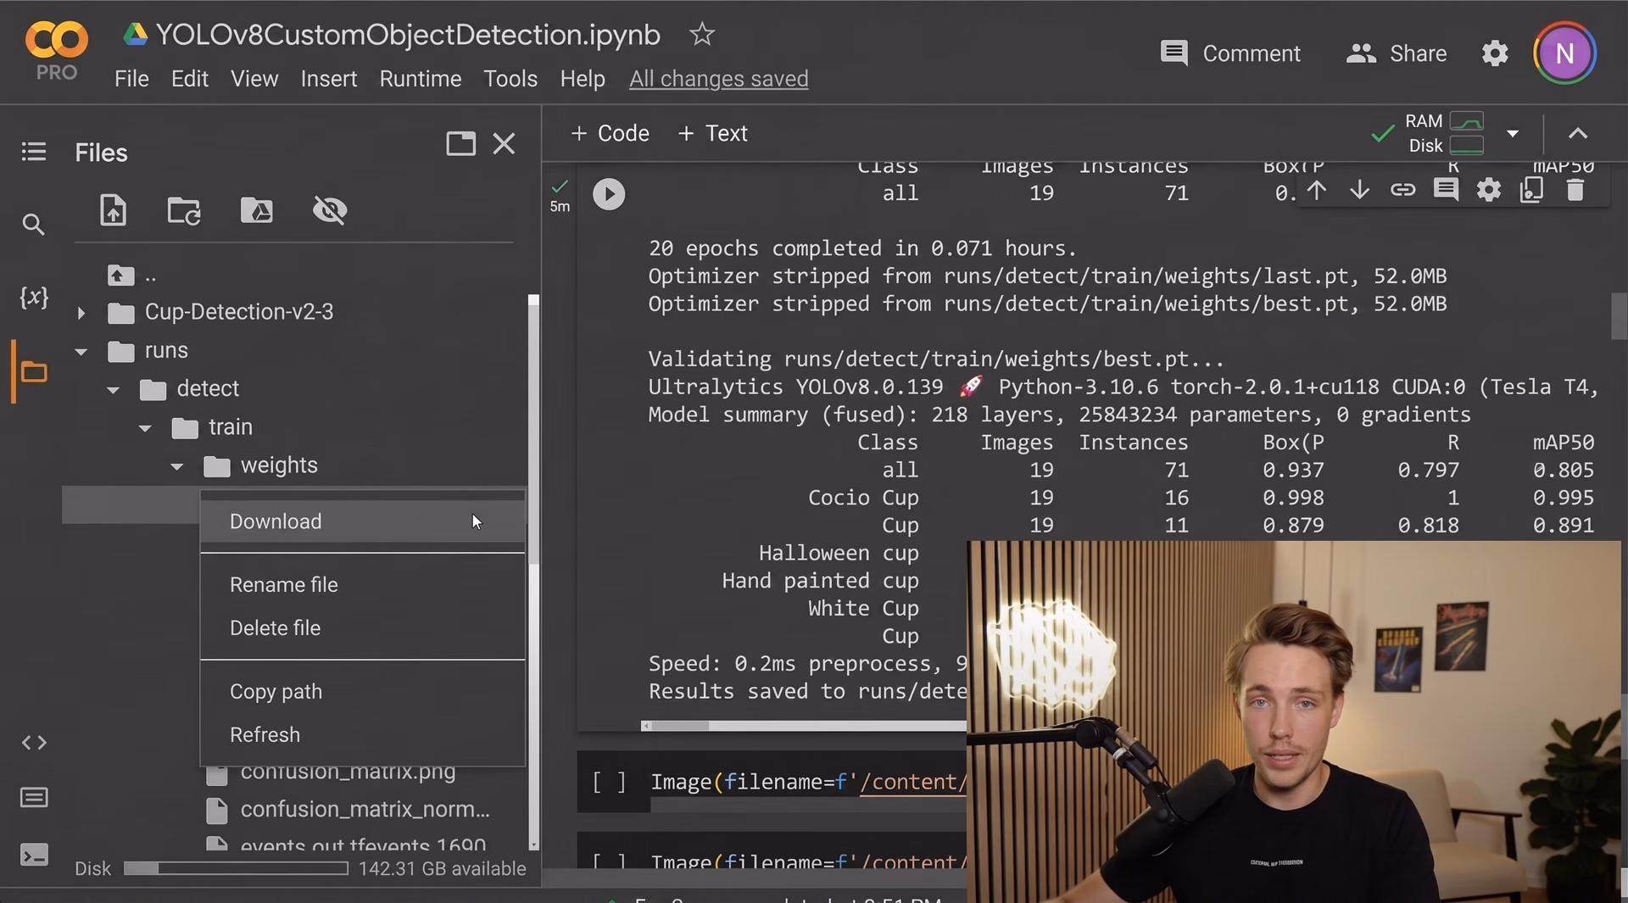Click the Comment button
The image size is (1628, 903).
pyautogui.click(x=1230, y=53)
